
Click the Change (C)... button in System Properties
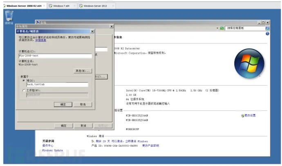[101, 77]
